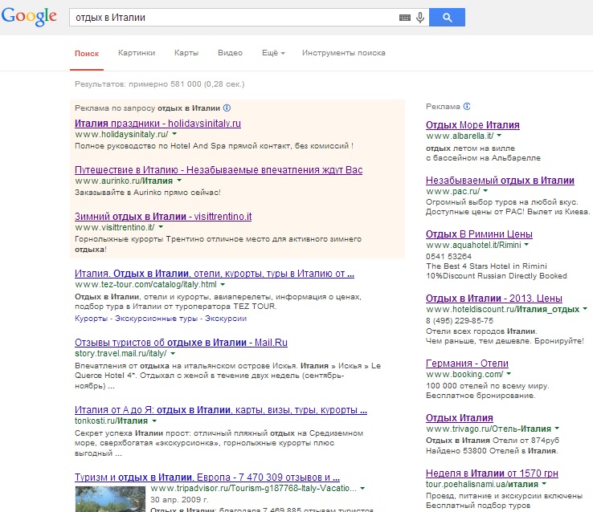
Task: Expand the arrow next to www.albarella.it/
Action: coord(499,136)
